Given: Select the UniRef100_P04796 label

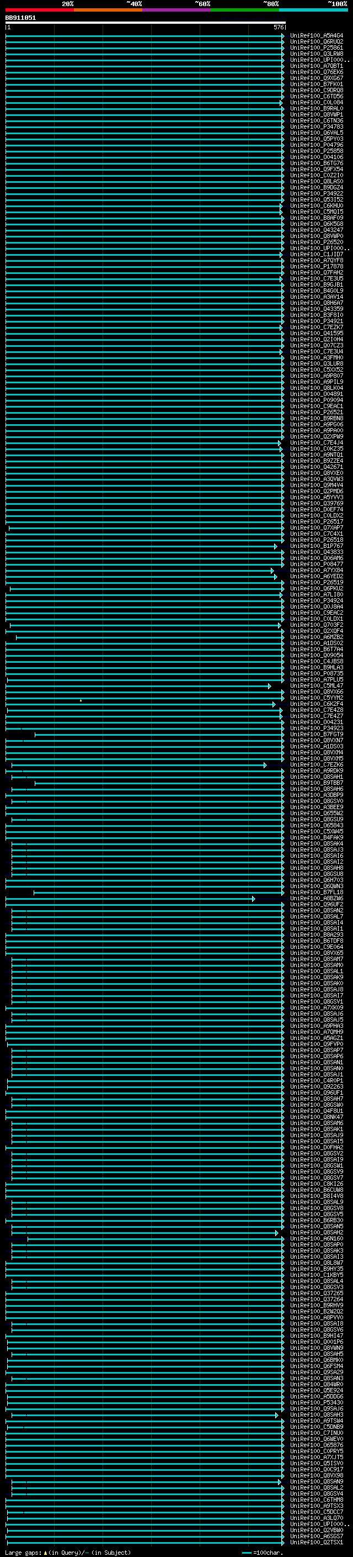Looking at the screenshot, I should click(316, 145).
